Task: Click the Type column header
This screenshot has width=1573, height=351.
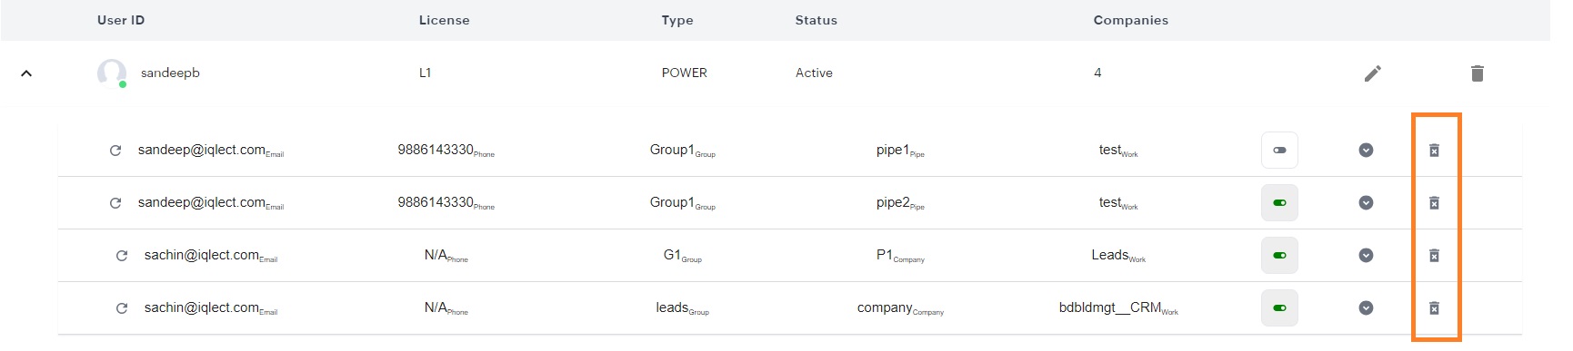Action: (677, 20)
